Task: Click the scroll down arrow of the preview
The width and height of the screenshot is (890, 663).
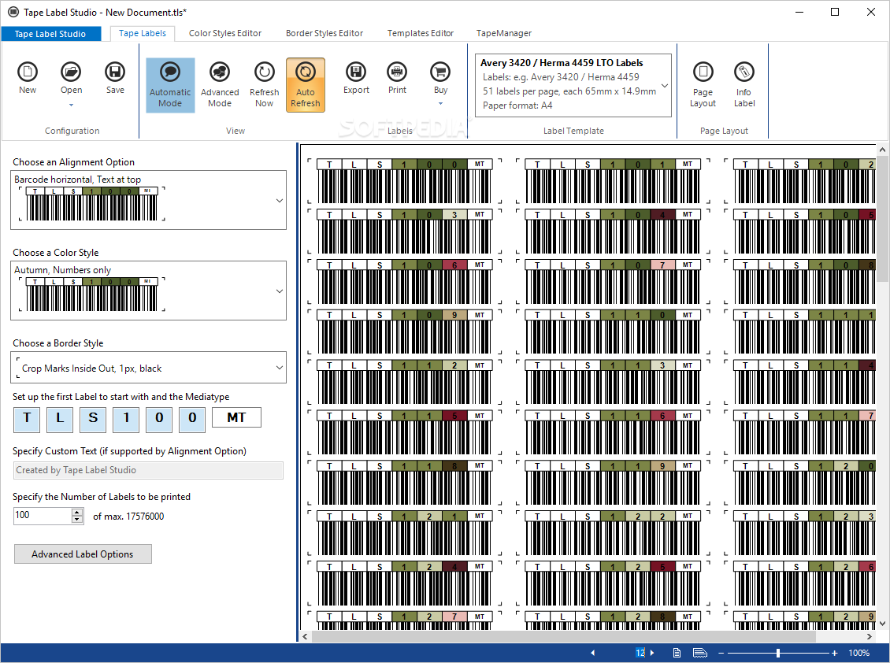Action: 883,624
